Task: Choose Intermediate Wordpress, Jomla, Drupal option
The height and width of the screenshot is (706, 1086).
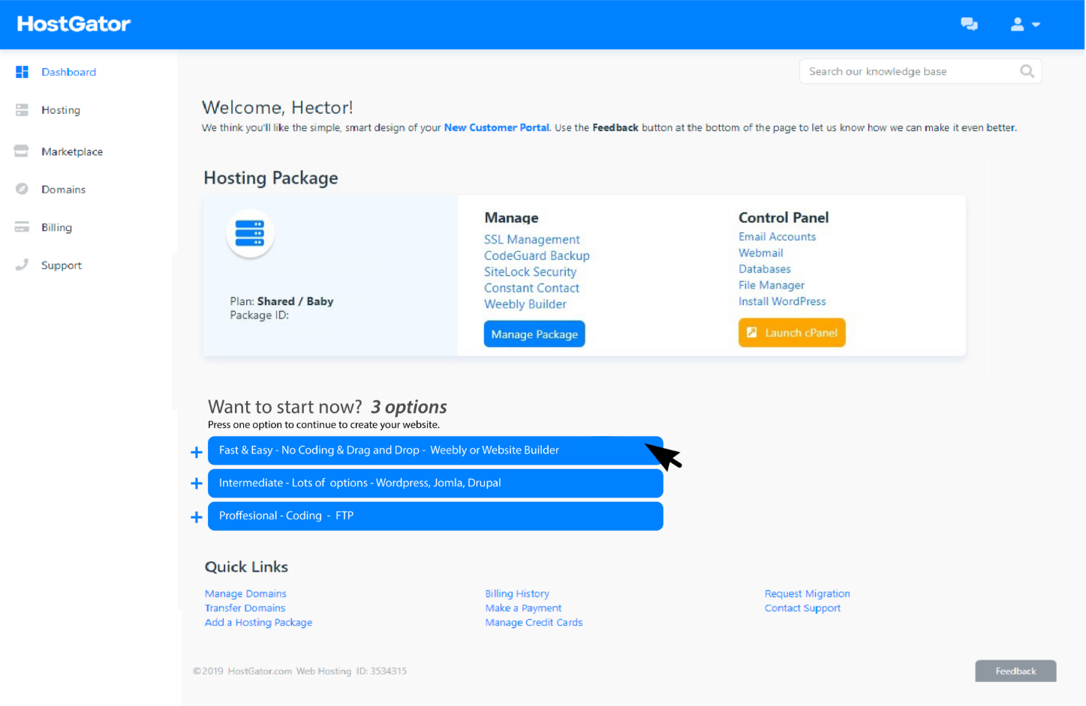Action: tap(435, 483)
